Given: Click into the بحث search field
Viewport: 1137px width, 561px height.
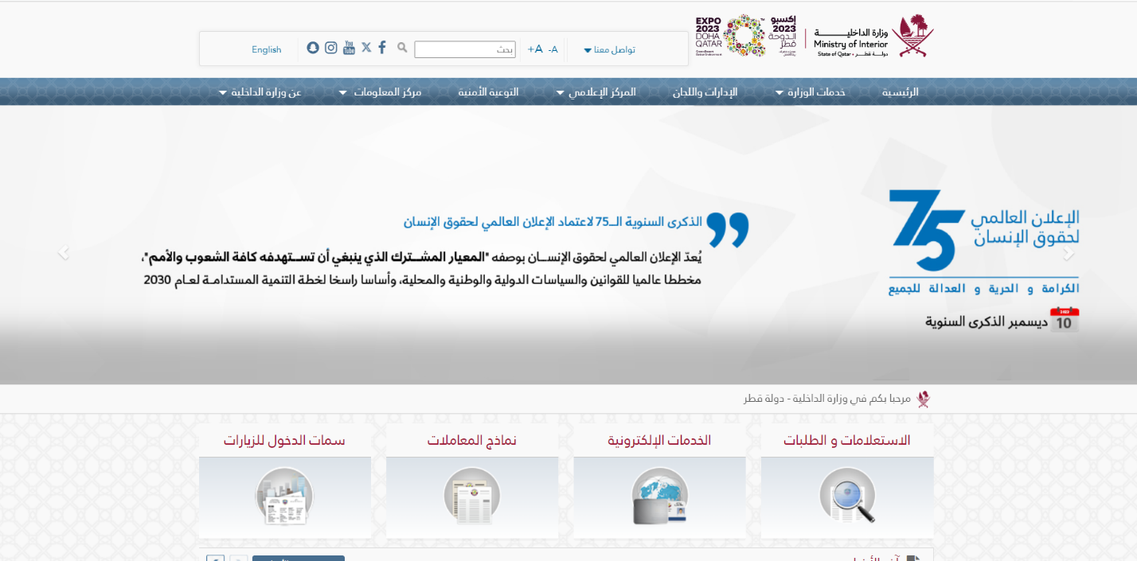Looking at the screenshot, I should (464, 49).
